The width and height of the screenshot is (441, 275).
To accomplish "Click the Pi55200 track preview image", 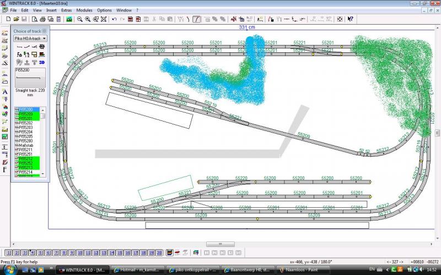I will 30,78.
